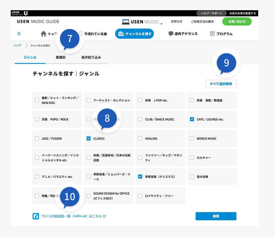
Task: Select チャンネルを探す in navigation
Action: click(134, 34)
